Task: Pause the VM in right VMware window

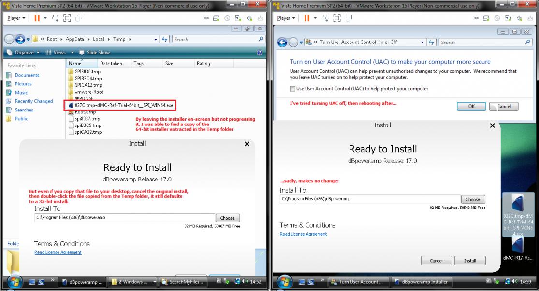Action: (x=306, y=18)
